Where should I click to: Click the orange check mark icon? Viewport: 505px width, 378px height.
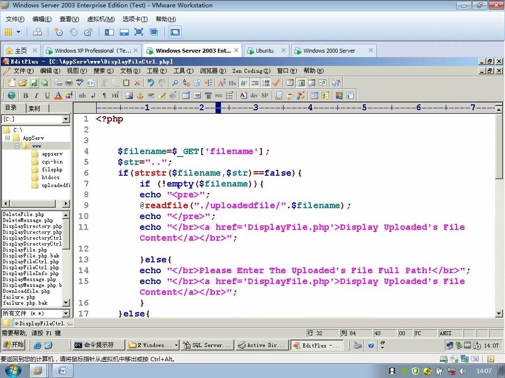coord(276,83)
